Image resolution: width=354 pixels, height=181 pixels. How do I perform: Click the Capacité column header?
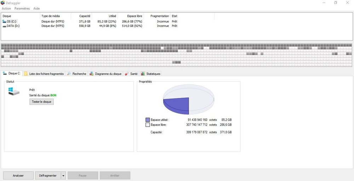(81, 16)
